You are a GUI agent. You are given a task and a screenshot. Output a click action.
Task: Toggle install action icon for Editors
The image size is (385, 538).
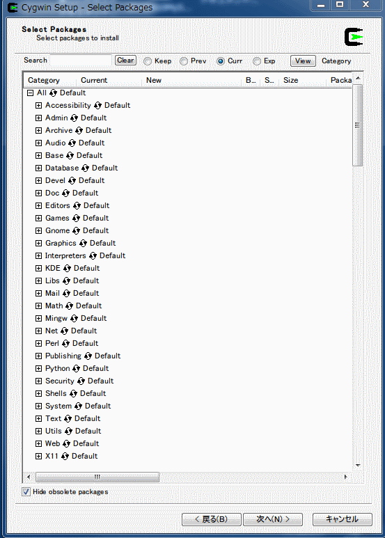click(x=77, y=206)
